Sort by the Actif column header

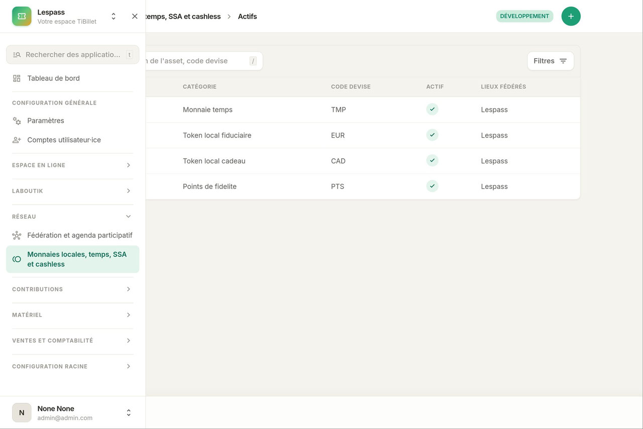435,87
